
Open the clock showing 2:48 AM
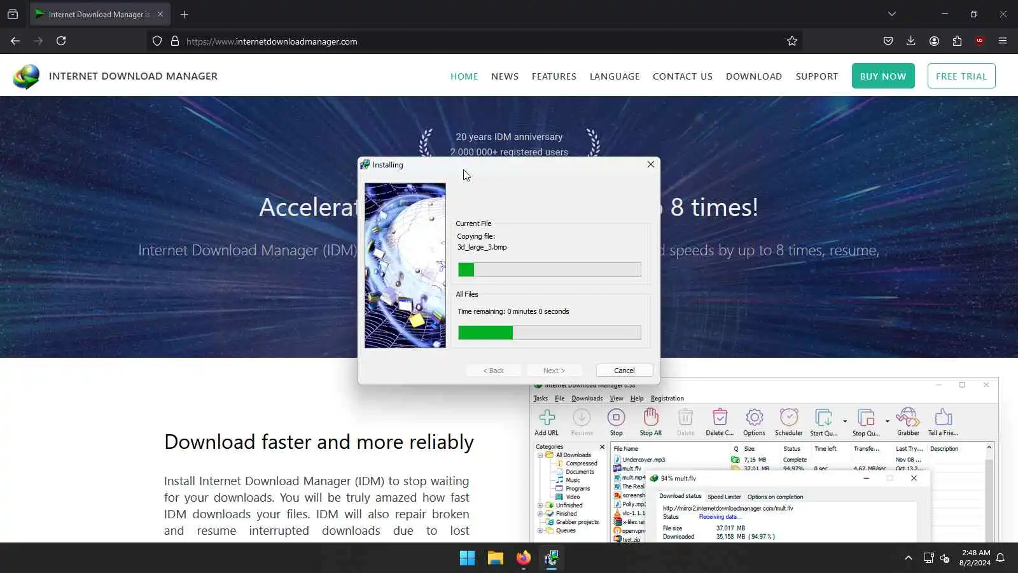(x=975, y=558)
